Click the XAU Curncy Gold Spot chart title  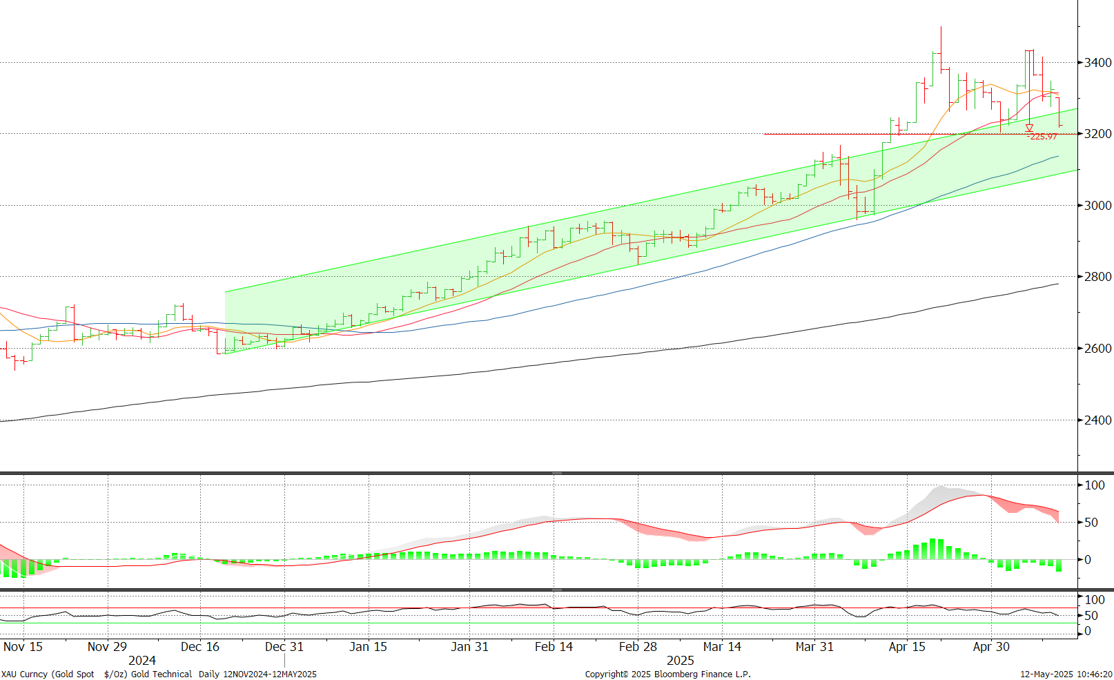[x=159, y=674]
